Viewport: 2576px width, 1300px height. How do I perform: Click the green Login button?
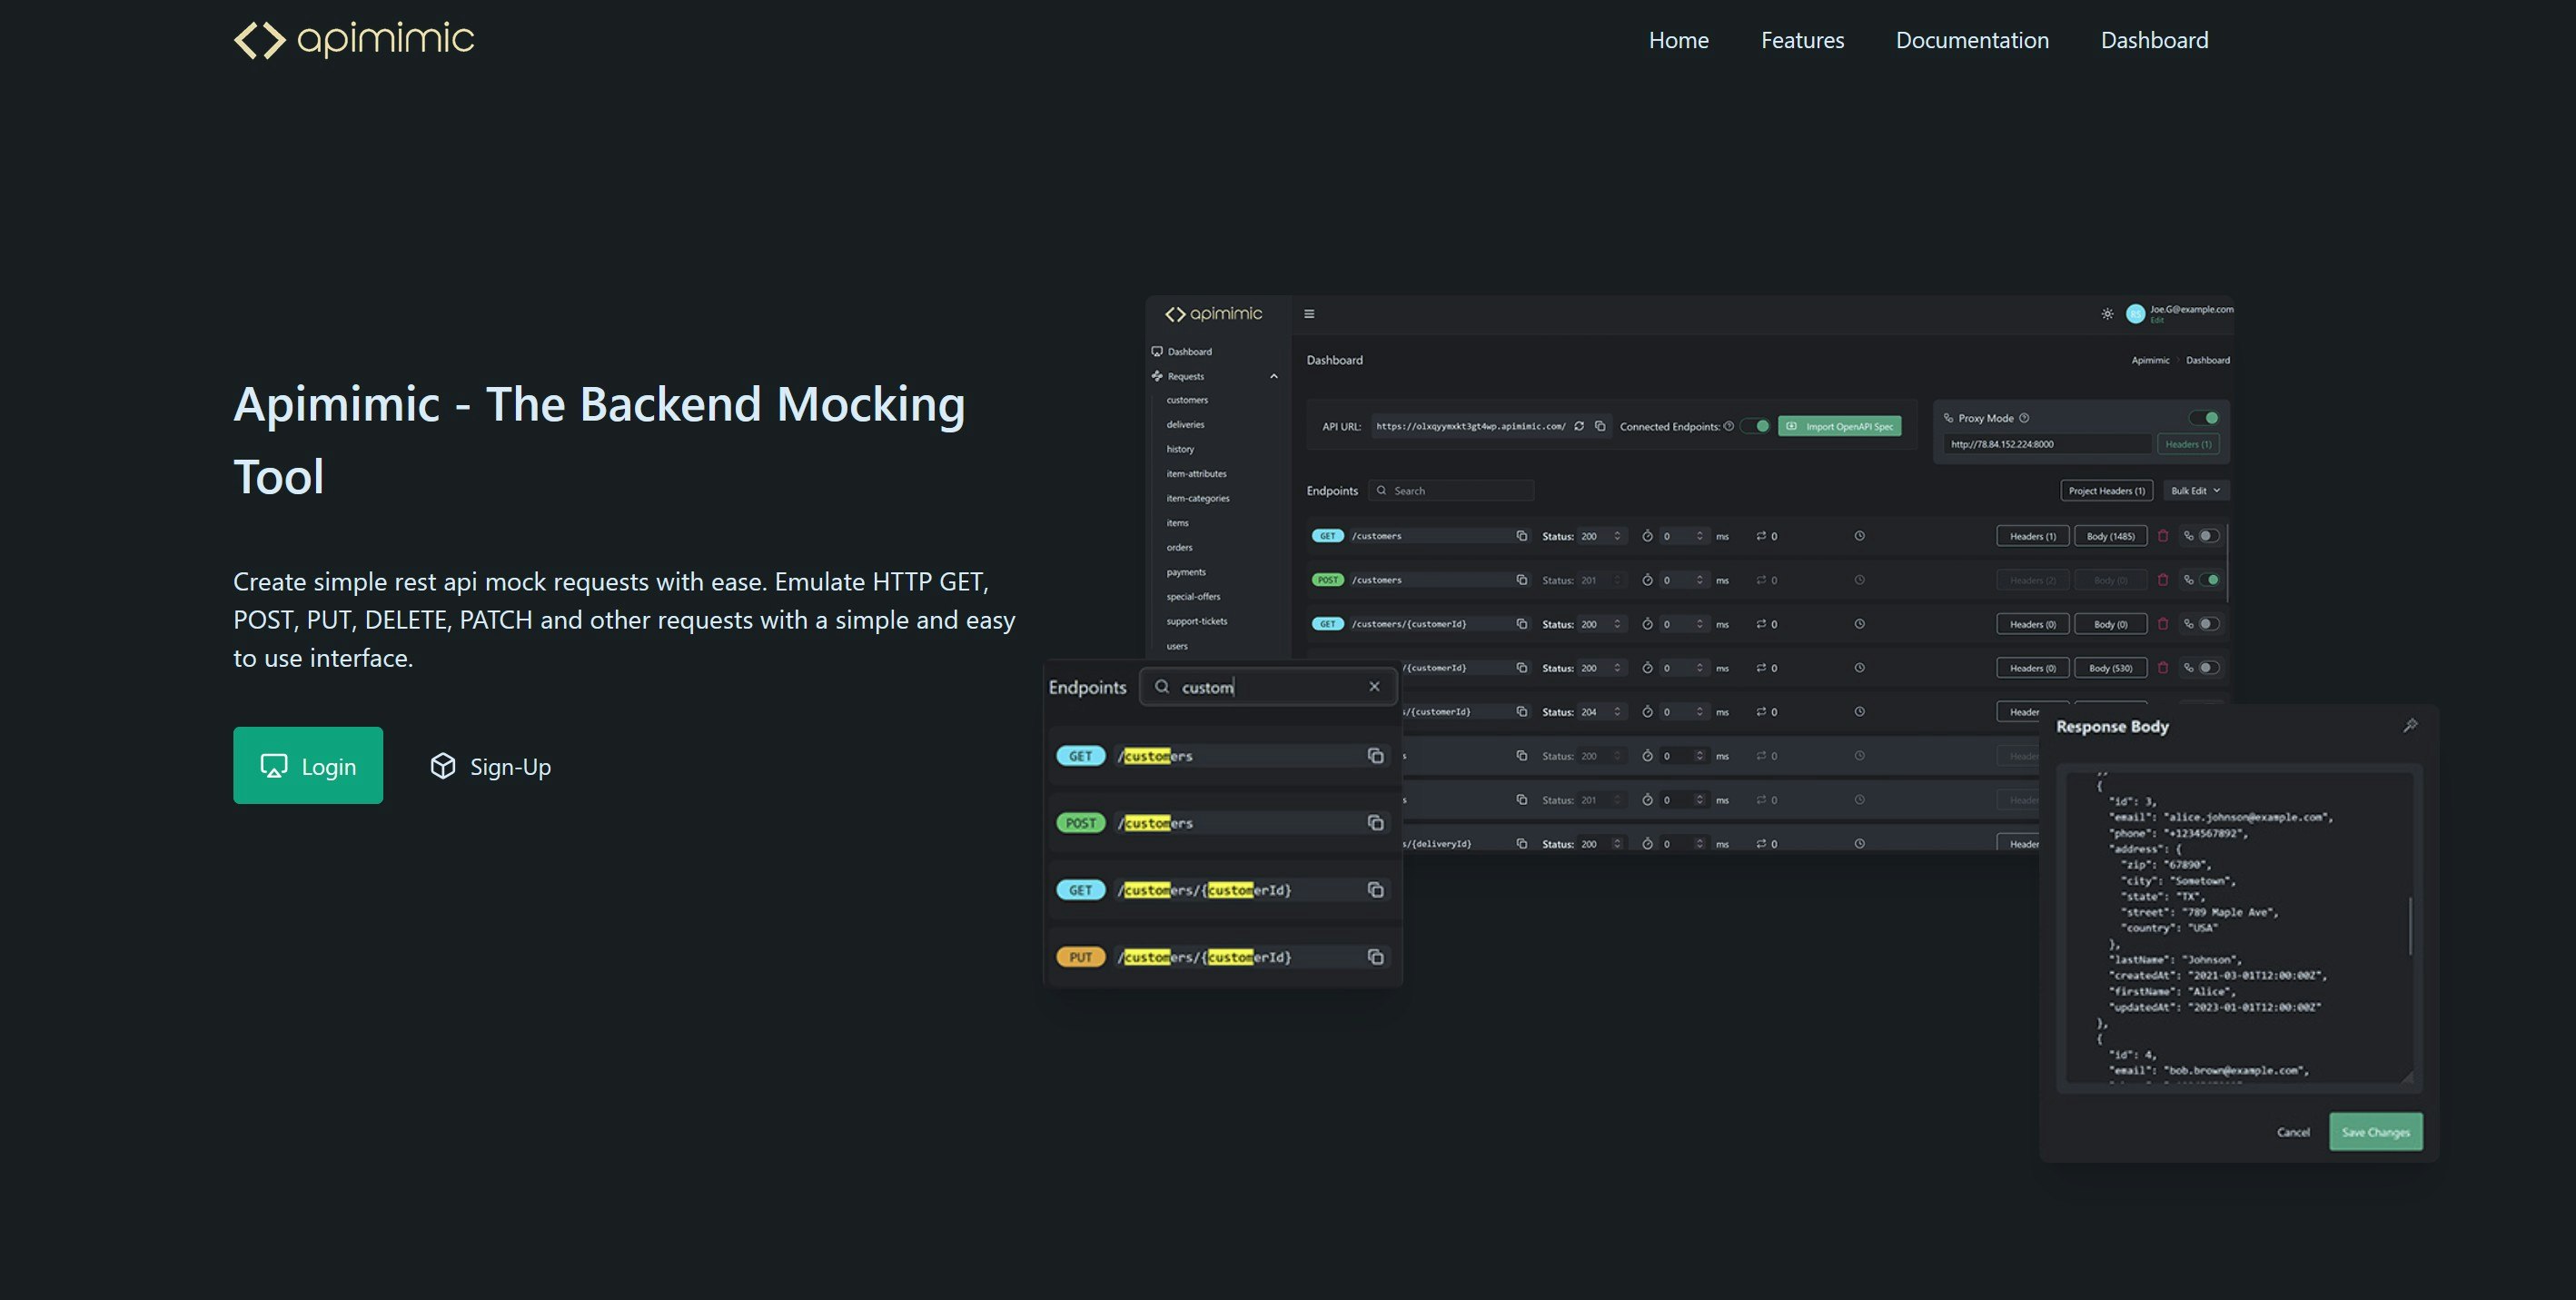308,765
